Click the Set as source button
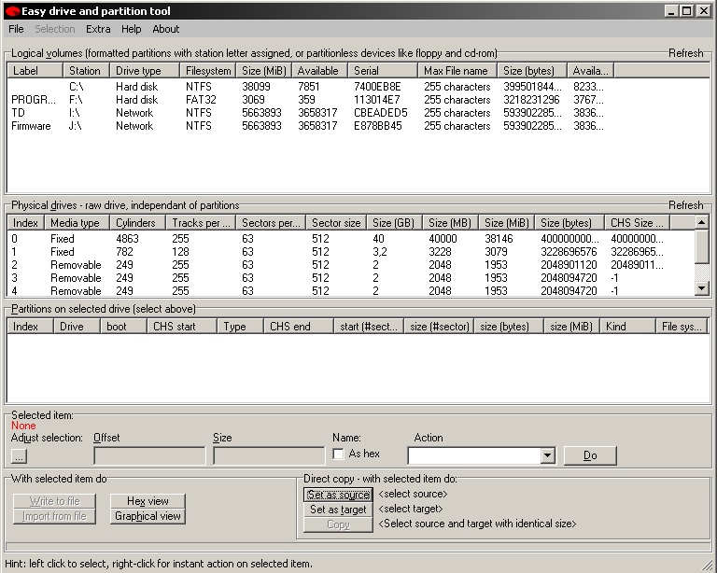717x573 pixels. coord(338,495)
